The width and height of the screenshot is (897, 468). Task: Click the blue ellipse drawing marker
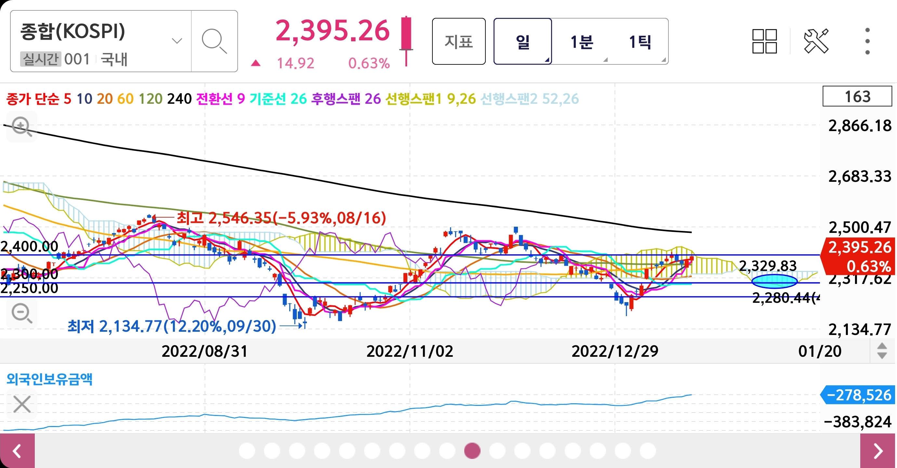[774, 281]
